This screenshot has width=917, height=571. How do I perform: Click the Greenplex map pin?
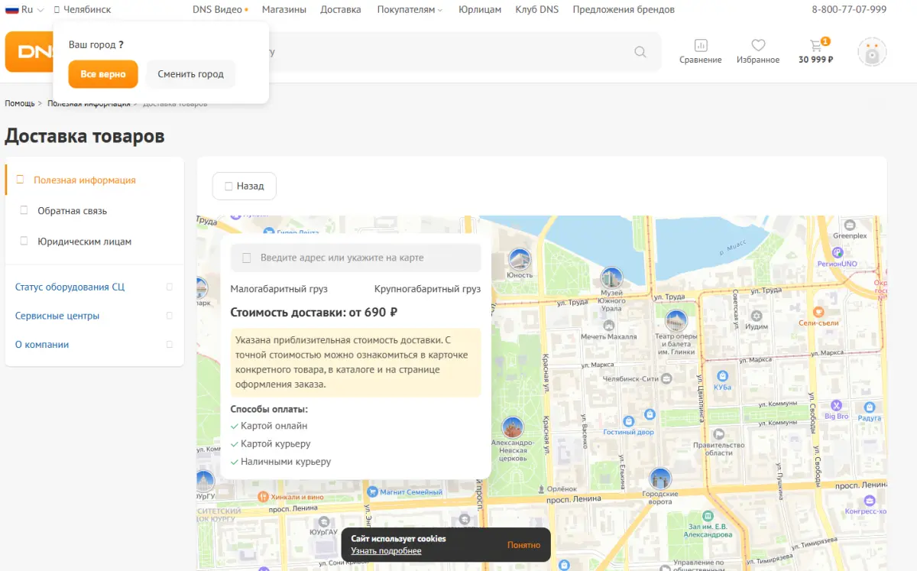pyautogui.click(x=850, y=225)
